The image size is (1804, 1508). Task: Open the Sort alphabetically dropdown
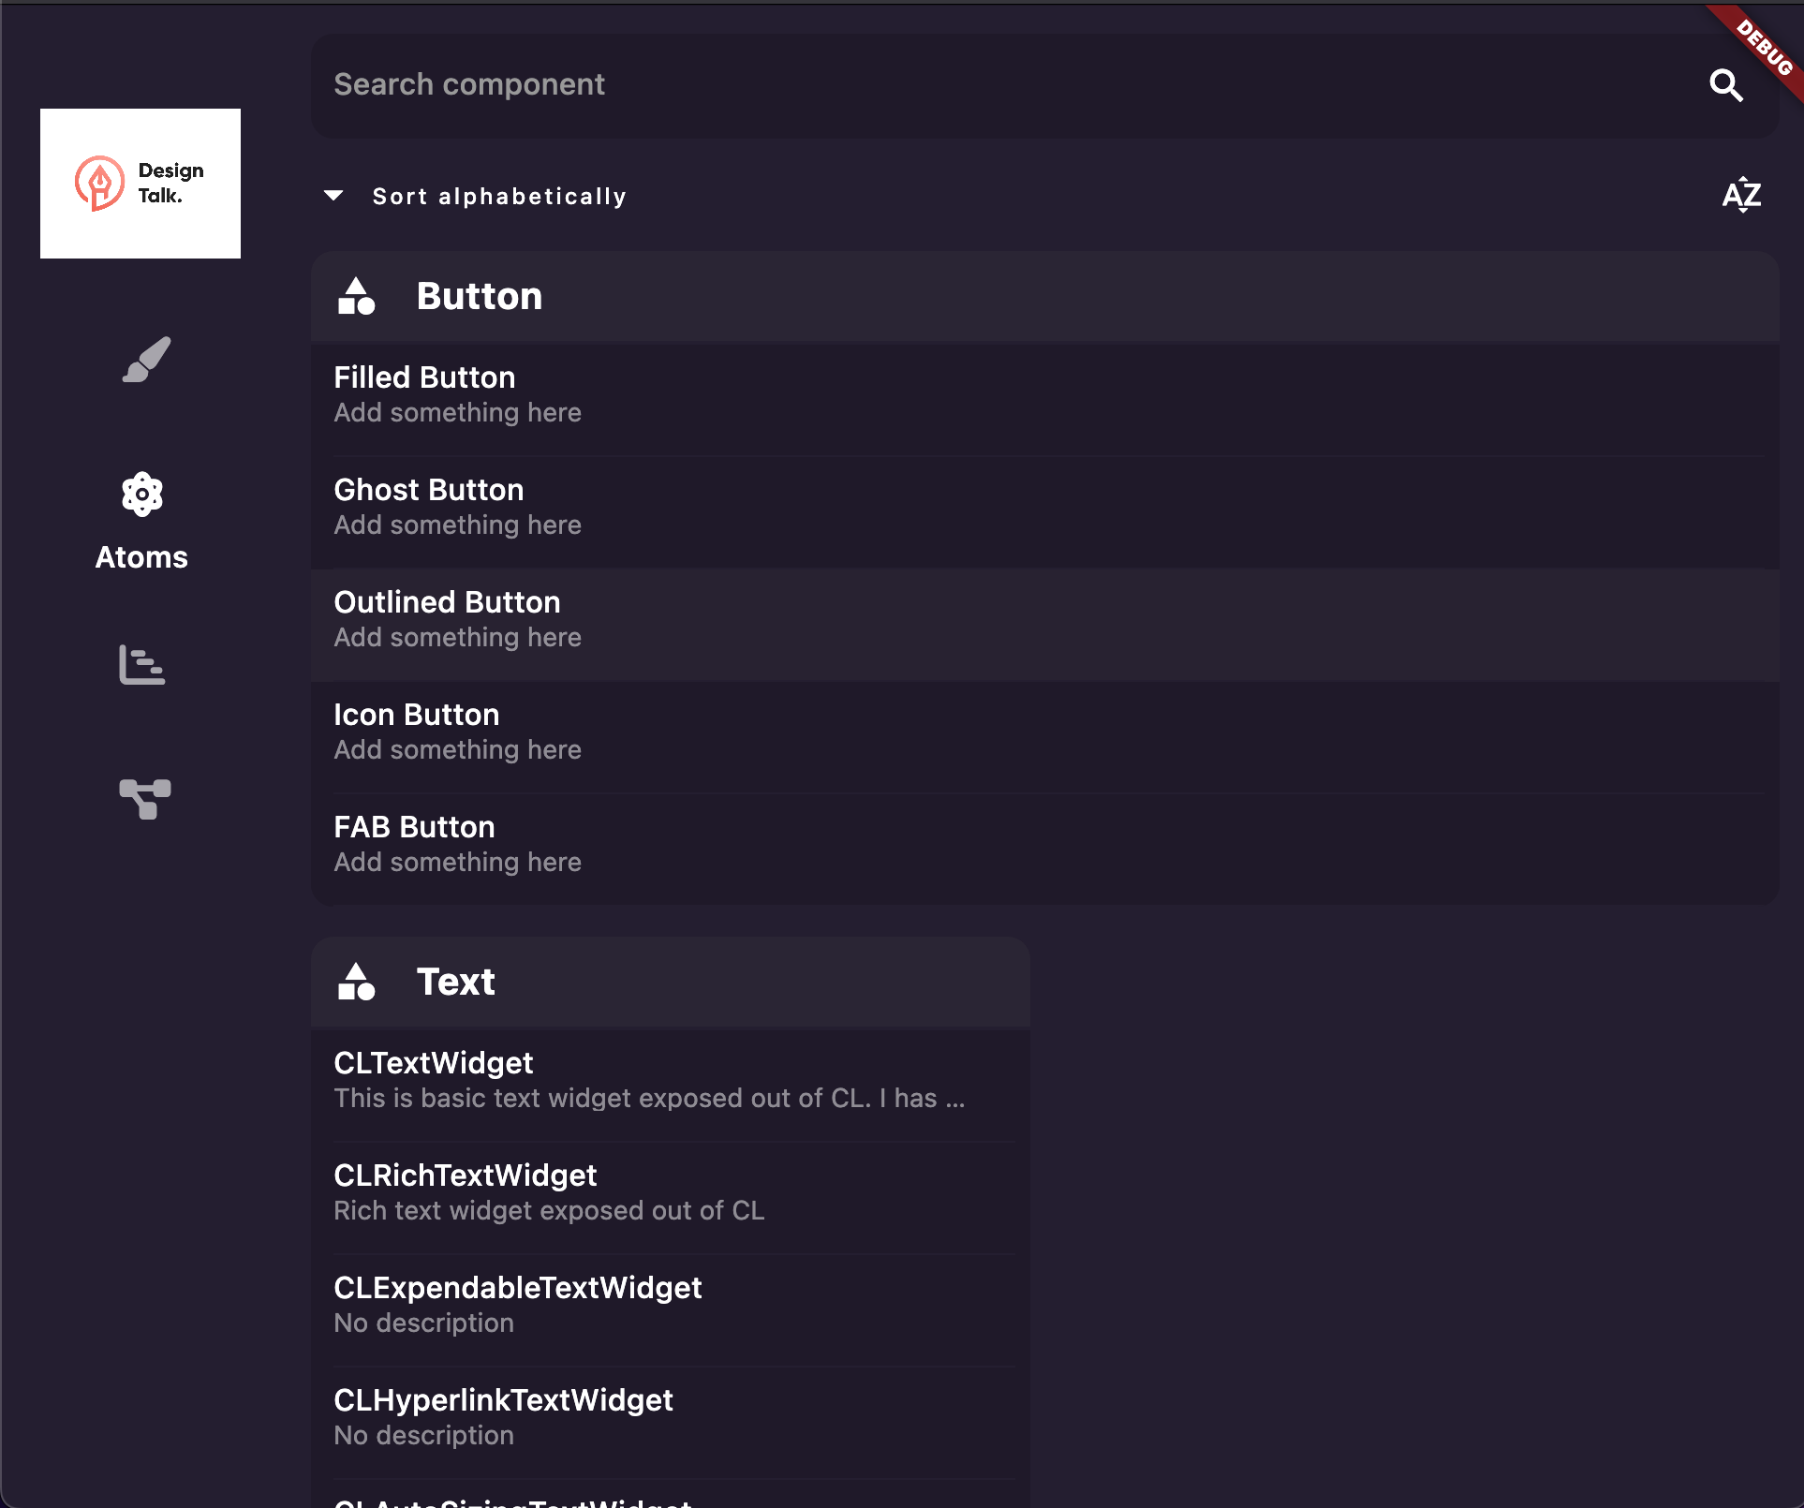pyautogui.click(x=474, y=196)
